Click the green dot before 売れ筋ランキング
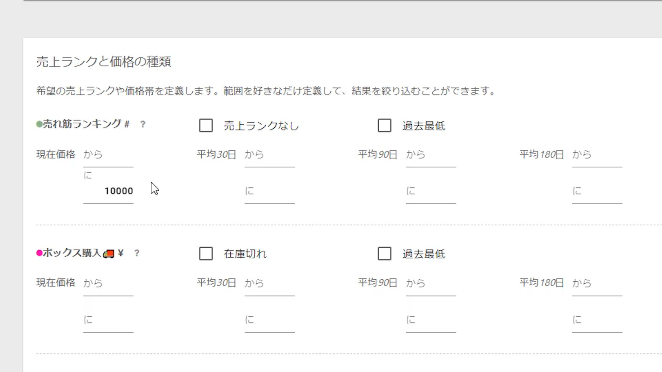662x372 pixels. [39, 124]
